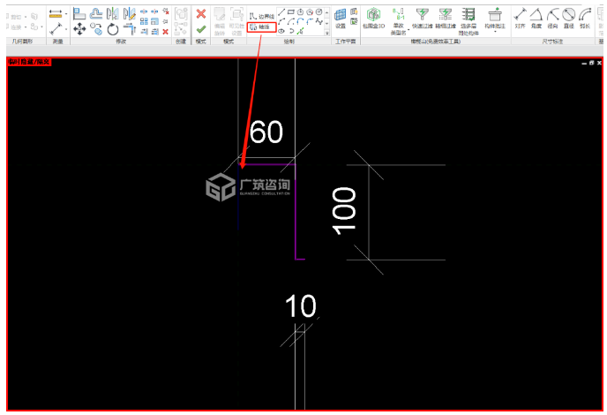Select the Align tool in Modify panel
This screenshot has height=415, width=607.
click(x=79, y=13)
